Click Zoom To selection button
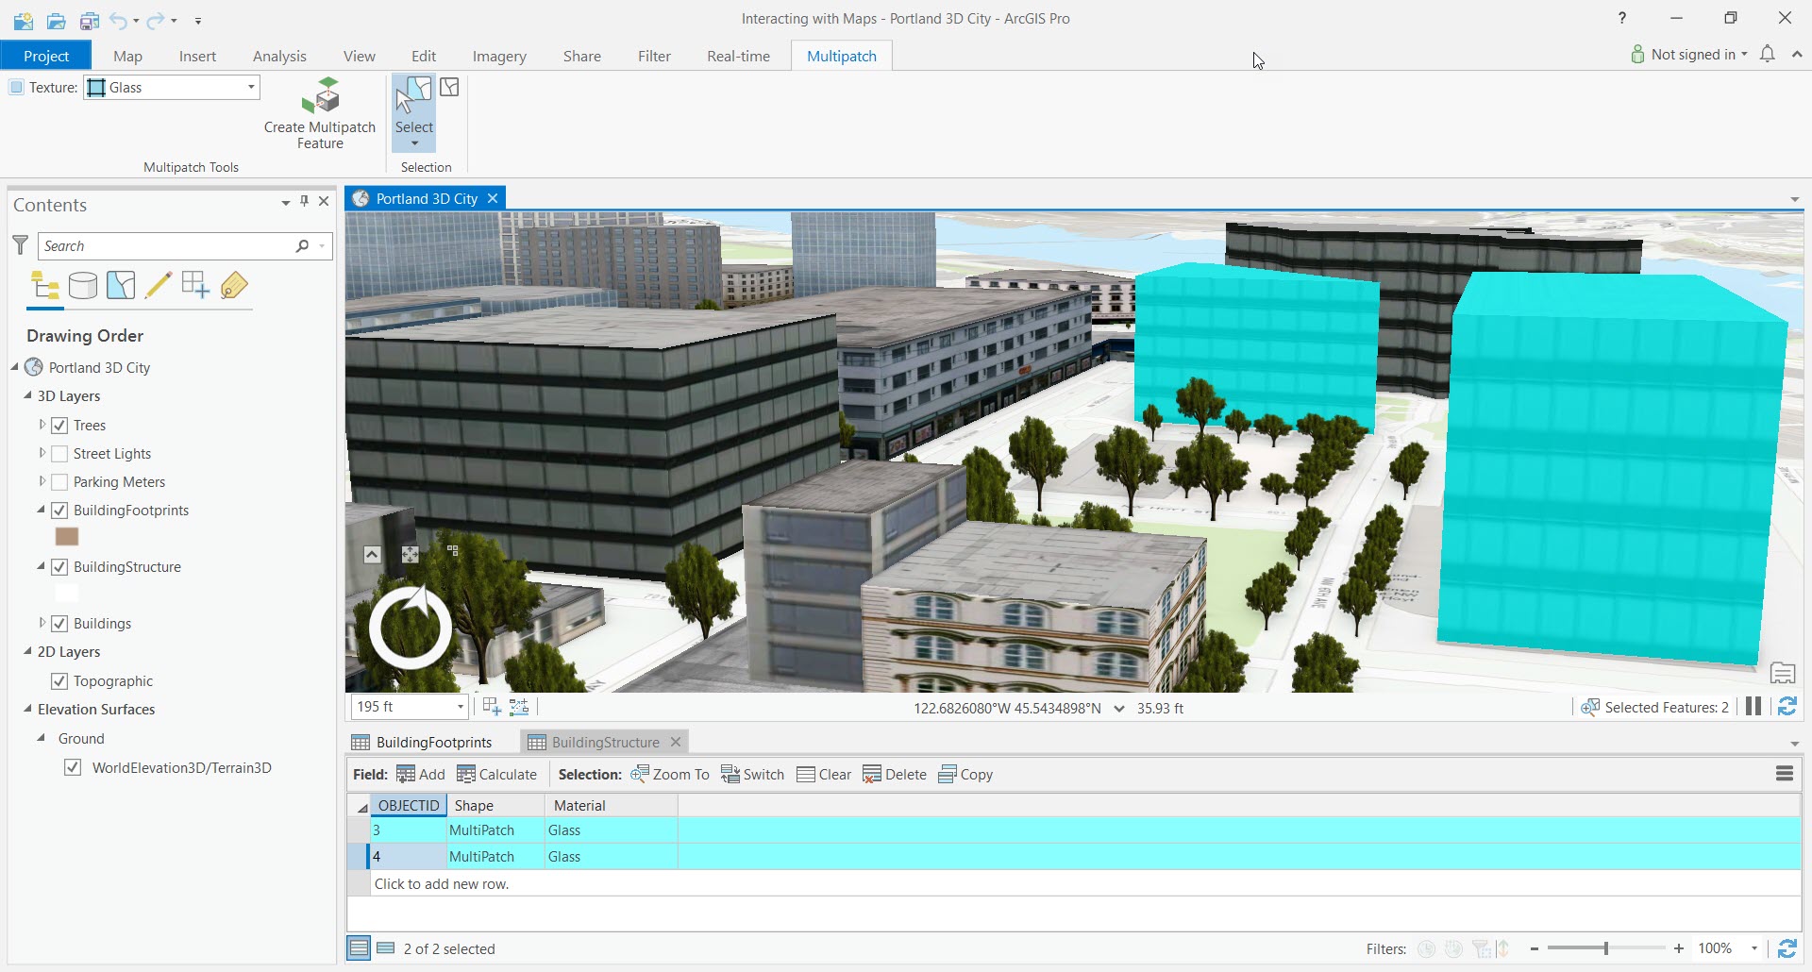Screen dimensions: 1812x972 click(x=670, y=775)
